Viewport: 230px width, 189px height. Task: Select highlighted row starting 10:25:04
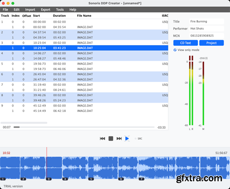tap(84, 48)
